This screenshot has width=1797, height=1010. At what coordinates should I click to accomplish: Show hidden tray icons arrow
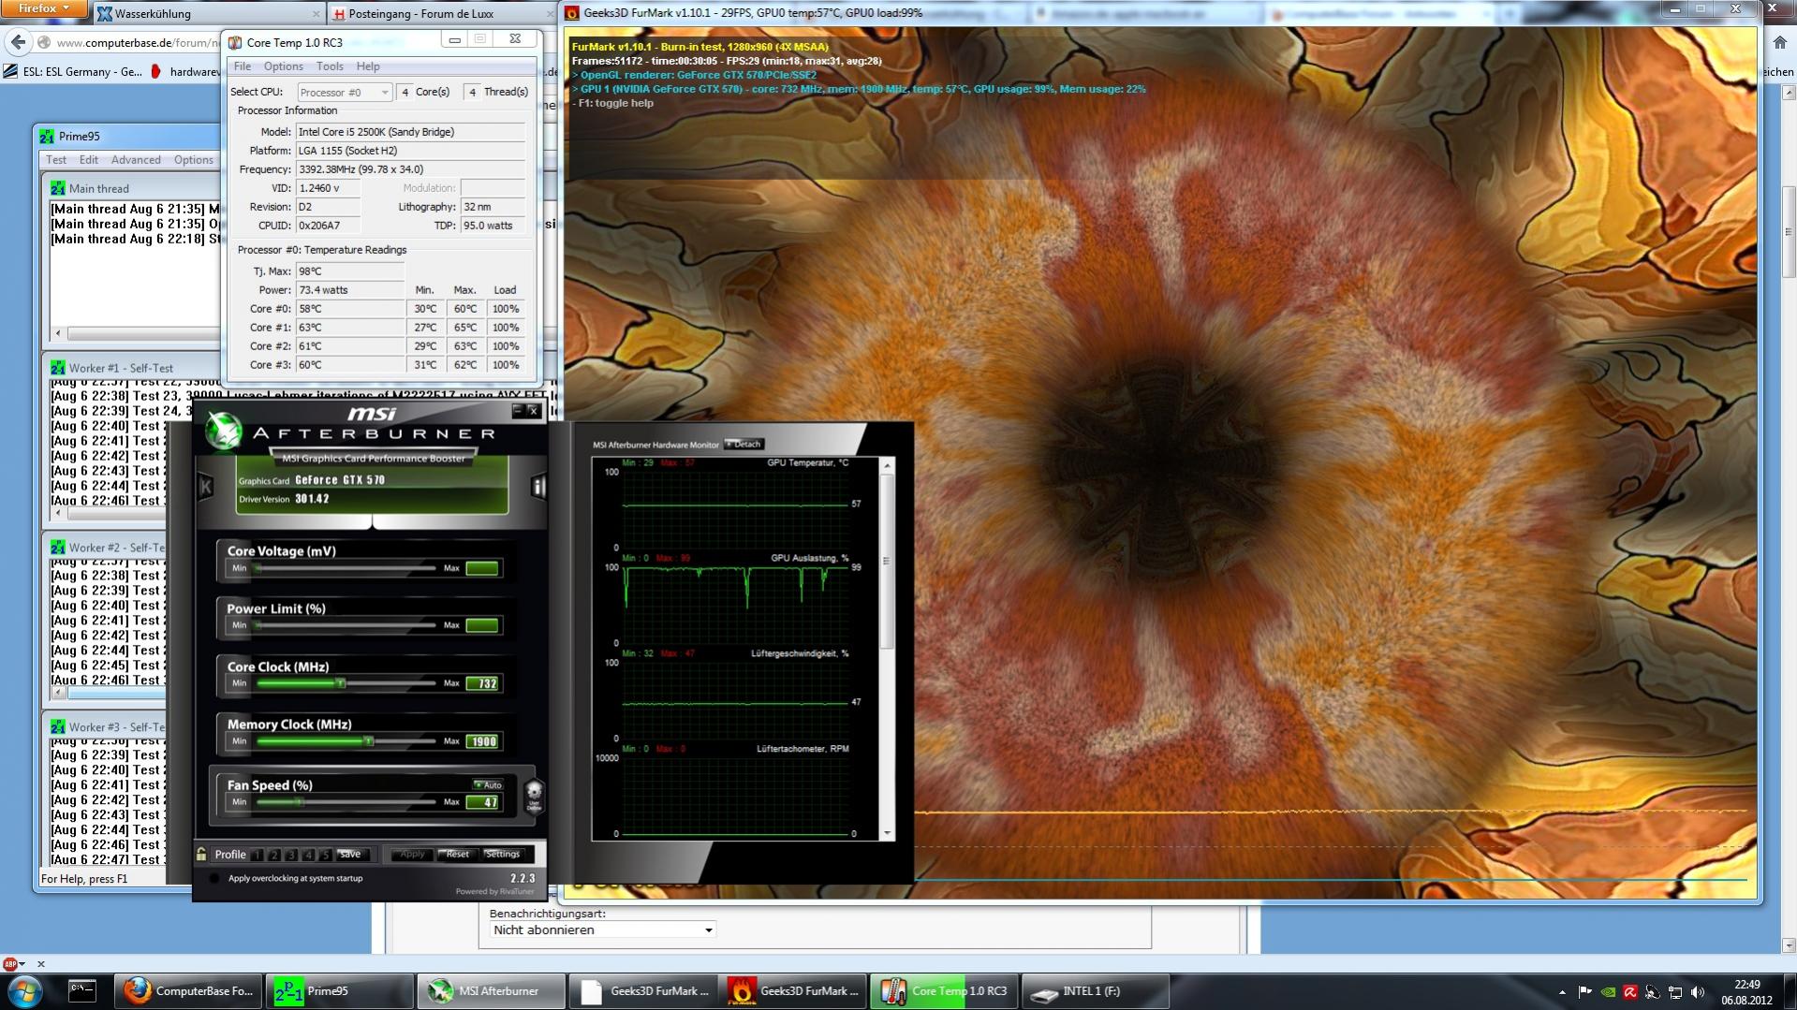1562,991
